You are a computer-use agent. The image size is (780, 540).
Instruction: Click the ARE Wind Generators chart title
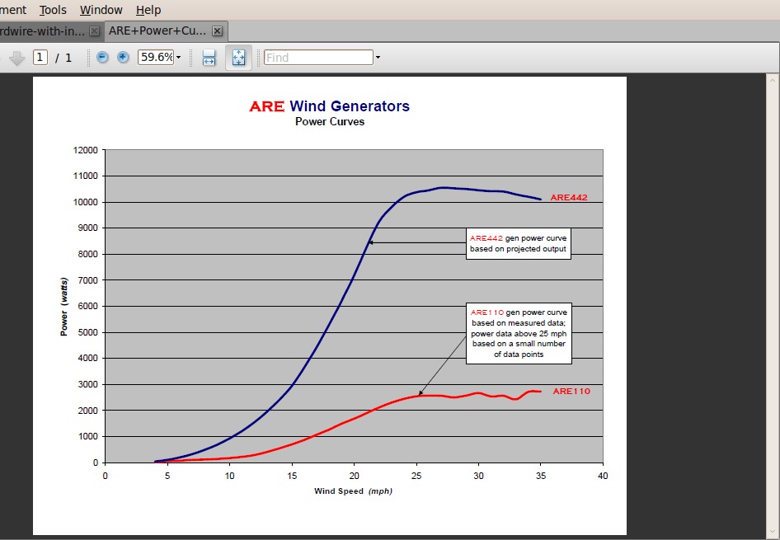tap(329, 106)
